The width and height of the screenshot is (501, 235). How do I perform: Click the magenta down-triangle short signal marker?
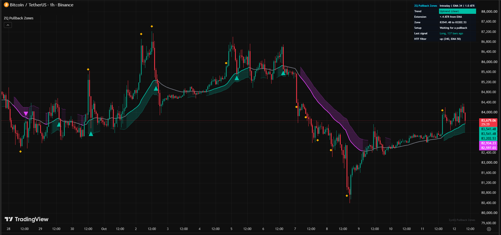[x=26, y=114]
